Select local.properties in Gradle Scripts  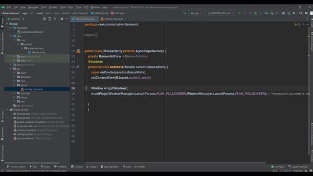(32, 138)
